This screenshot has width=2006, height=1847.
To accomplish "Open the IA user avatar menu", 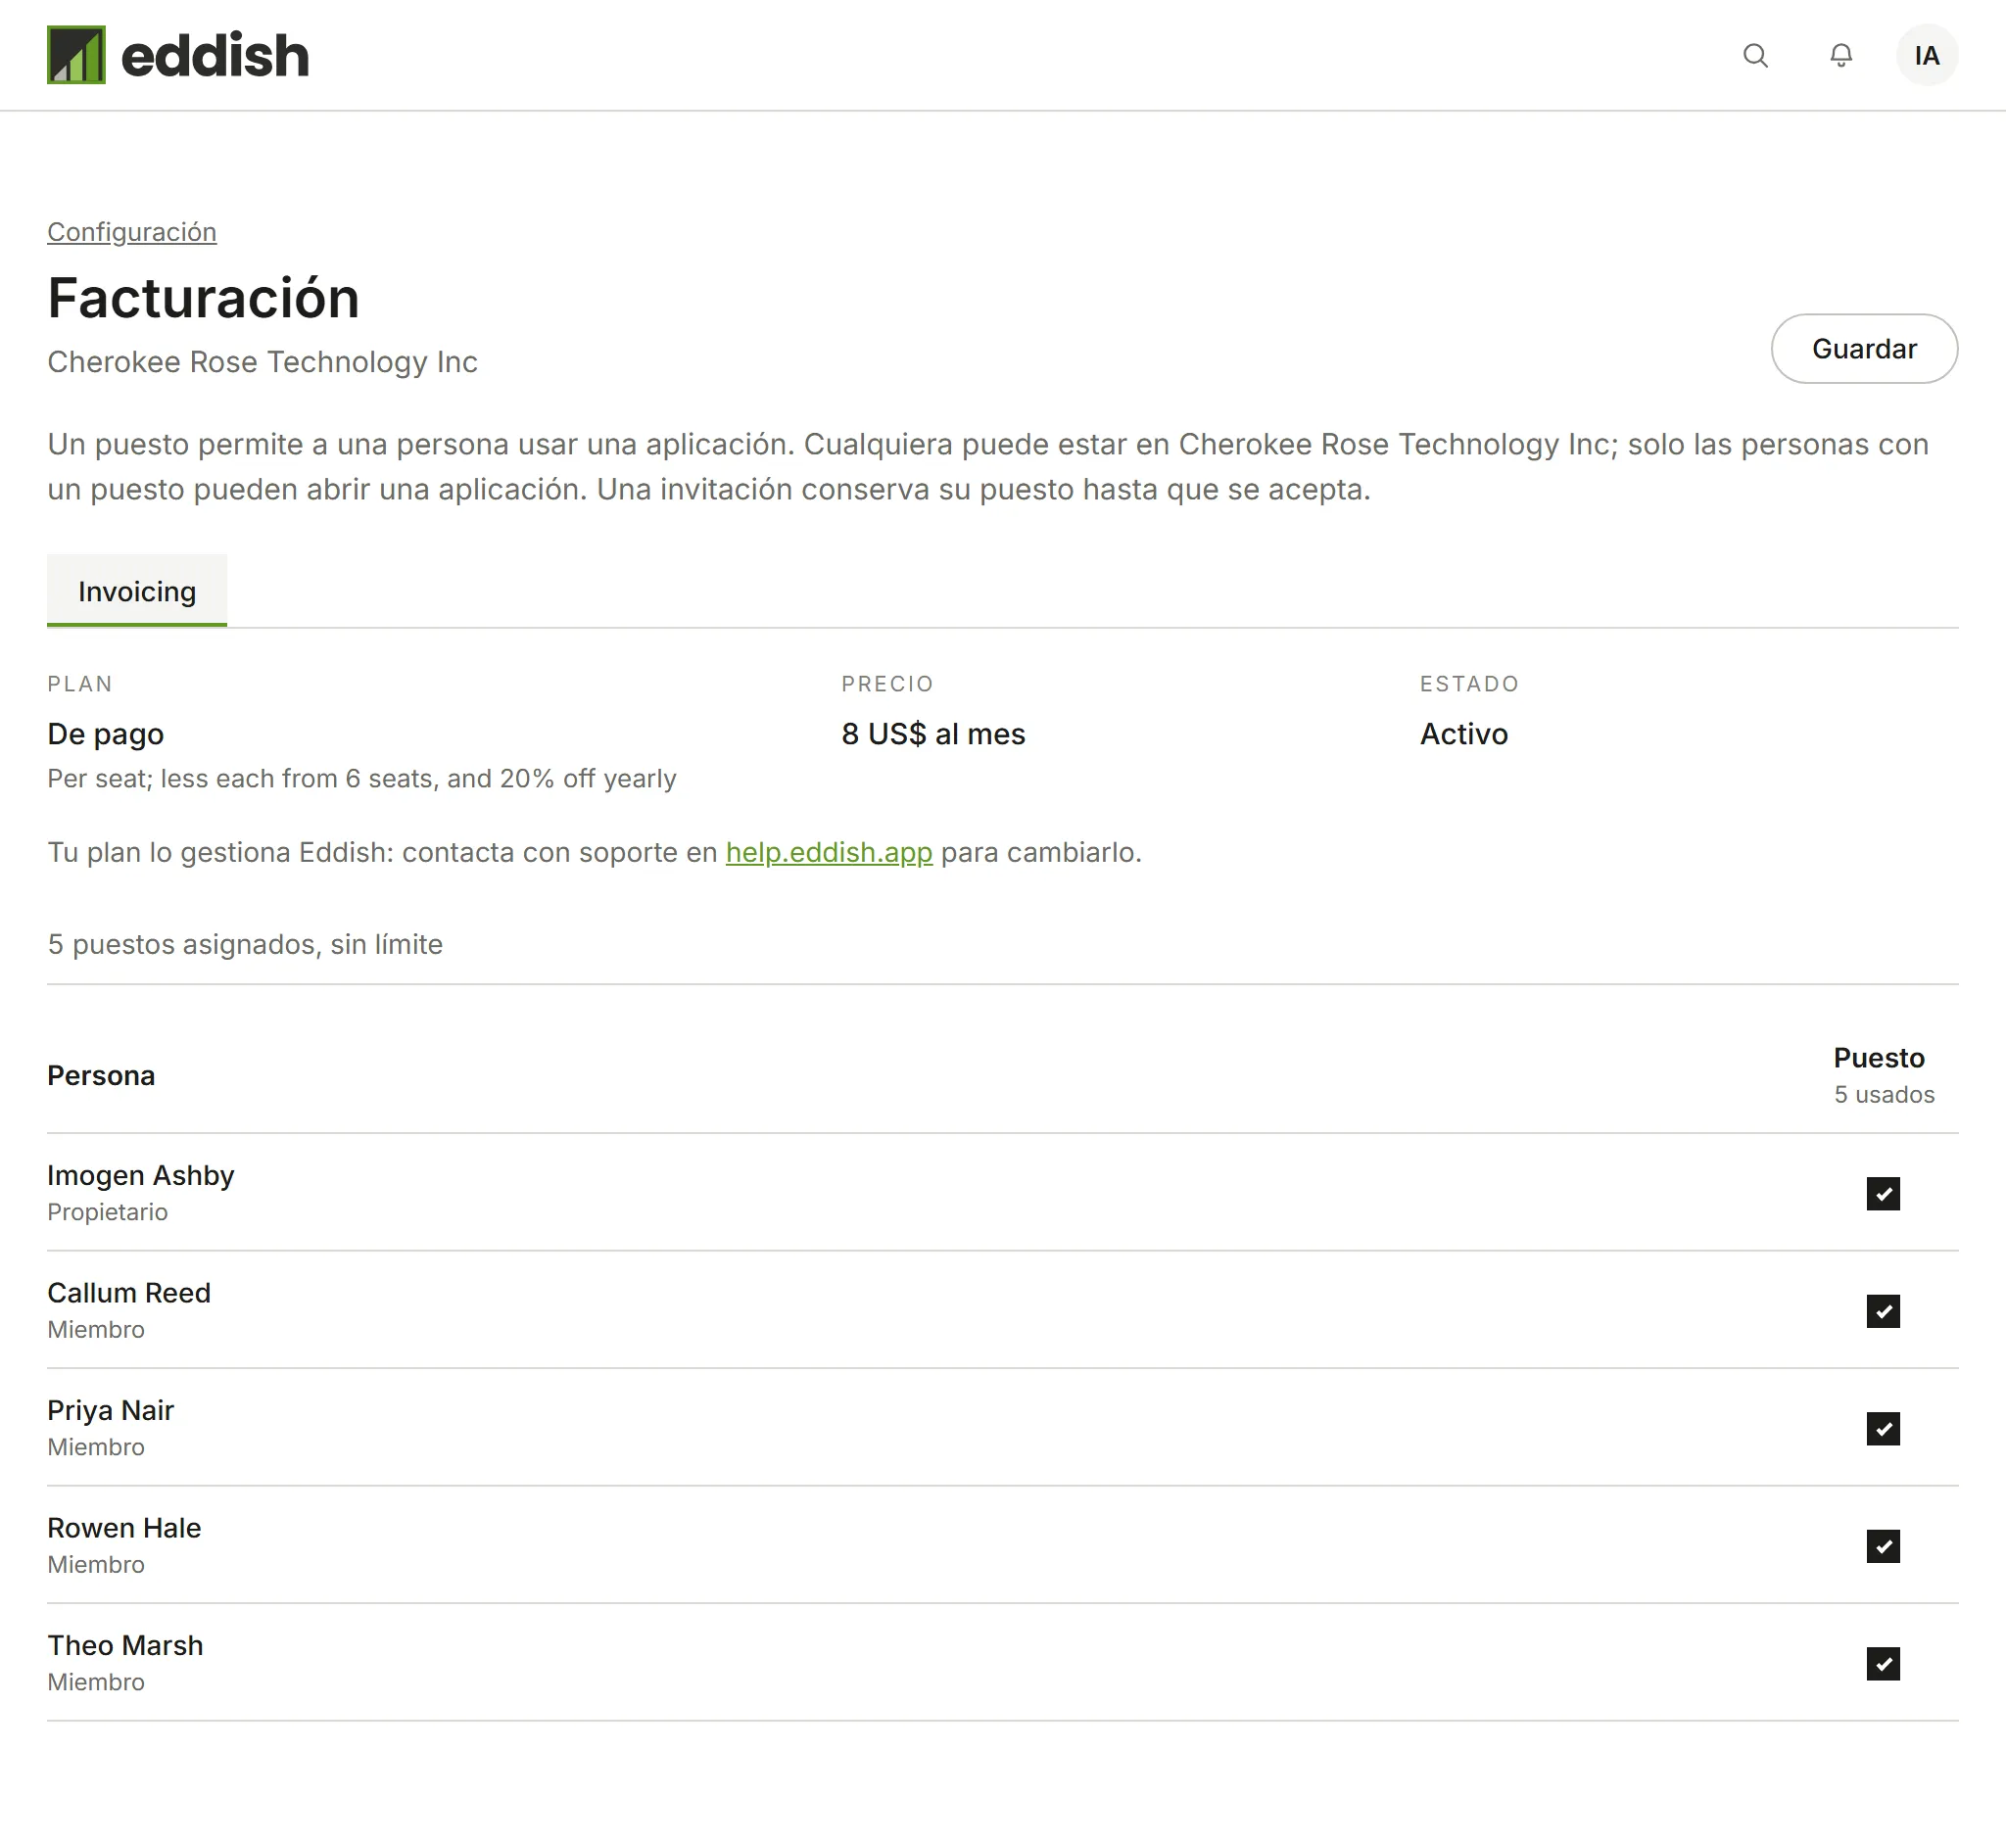I will (x=1926, y=55).
